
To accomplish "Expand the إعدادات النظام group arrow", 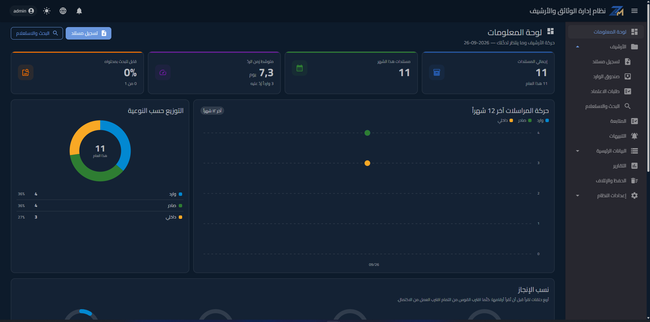I will [x=578, y=195].
